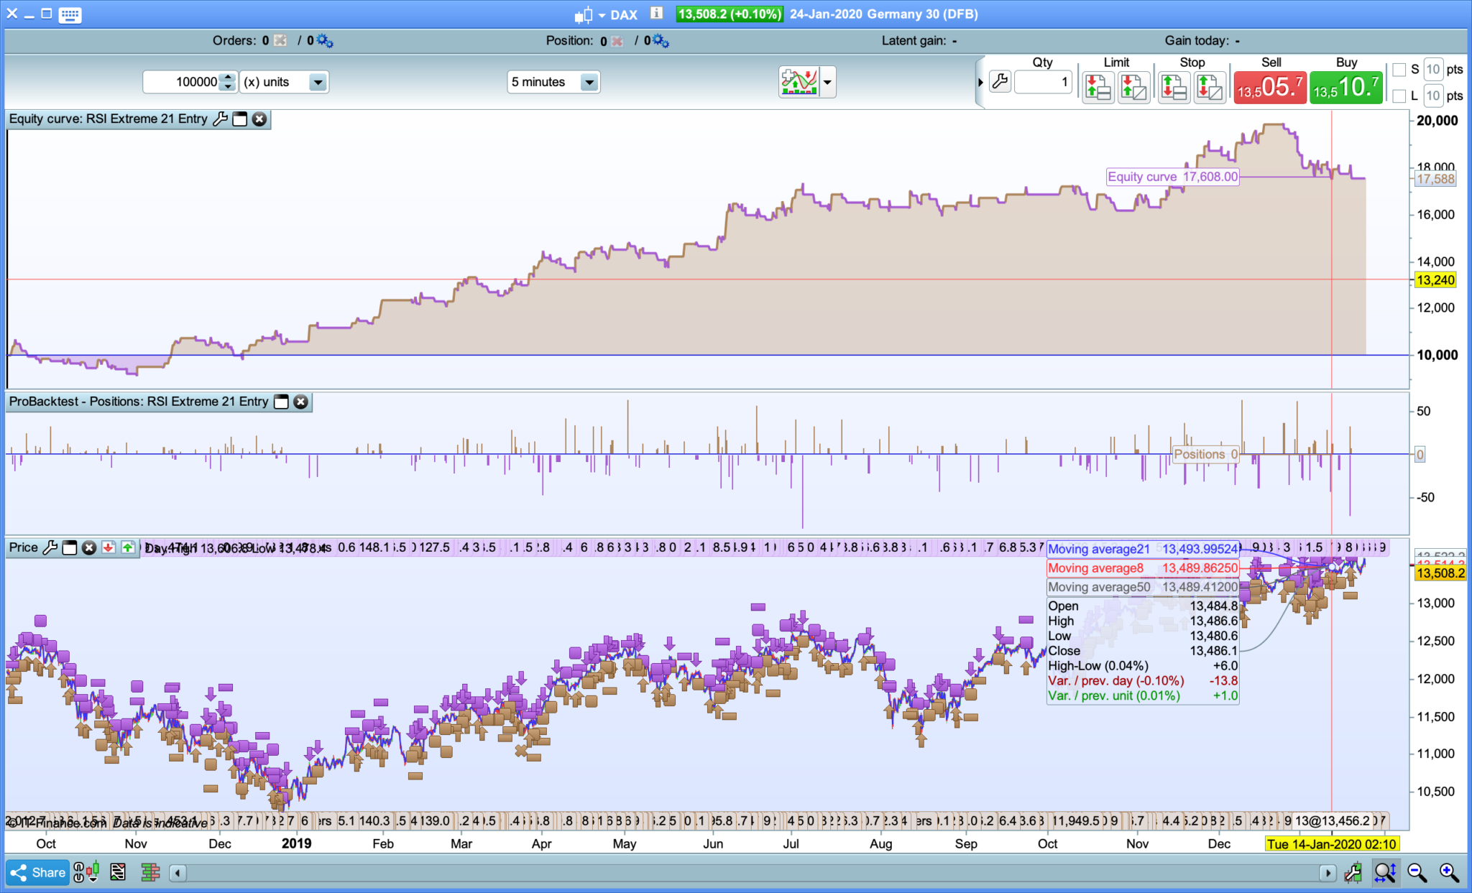This screenshot has height=893, width=1472.
Task: Click the Qty input field
Action: click(x=1043, y=82)
